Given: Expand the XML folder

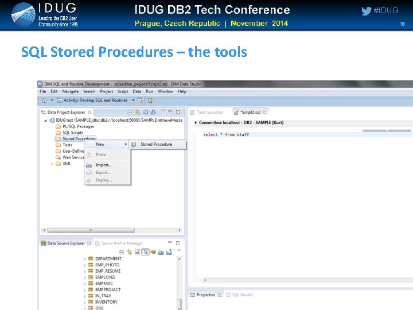Looking at the screenshot, I should tap(52, 164).
